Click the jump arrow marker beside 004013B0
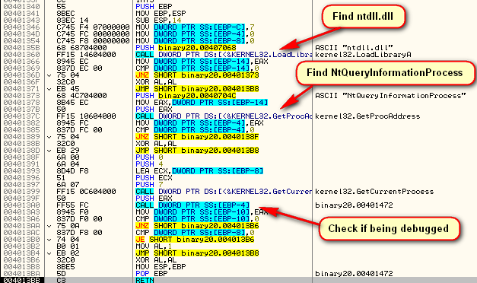 [x=49, y=240]
